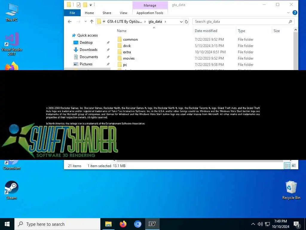The width and height of the screenshot is (306, 230).
Task: Open File Explorer from the taskbar
Action: [x=108, y=224]
